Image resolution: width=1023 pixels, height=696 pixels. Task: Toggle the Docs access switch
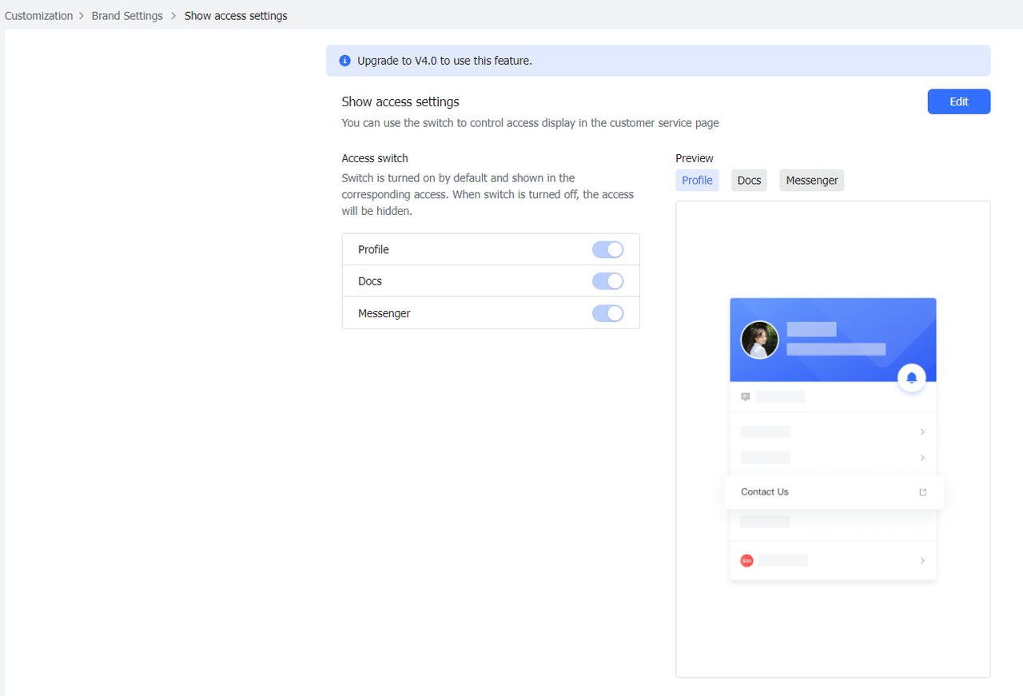pyautogui.click(x=607, y=281)
